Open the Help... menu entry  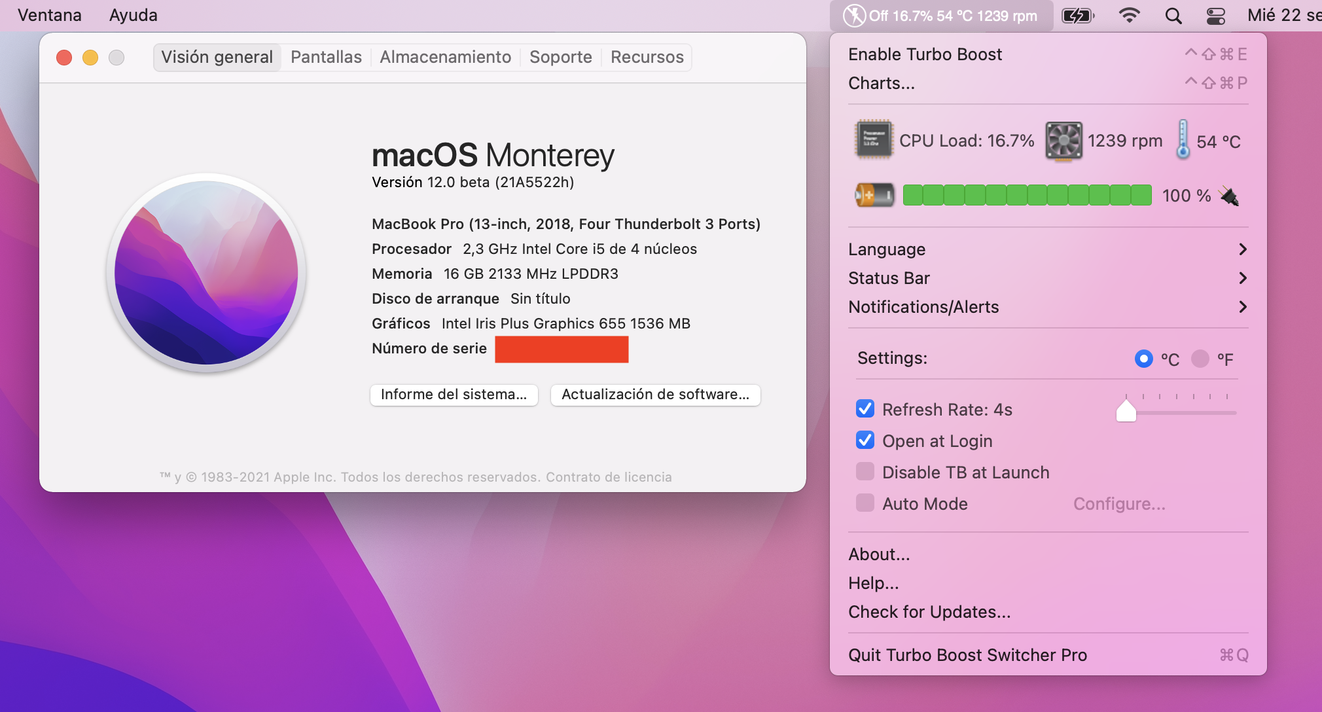pos(1048,583)
